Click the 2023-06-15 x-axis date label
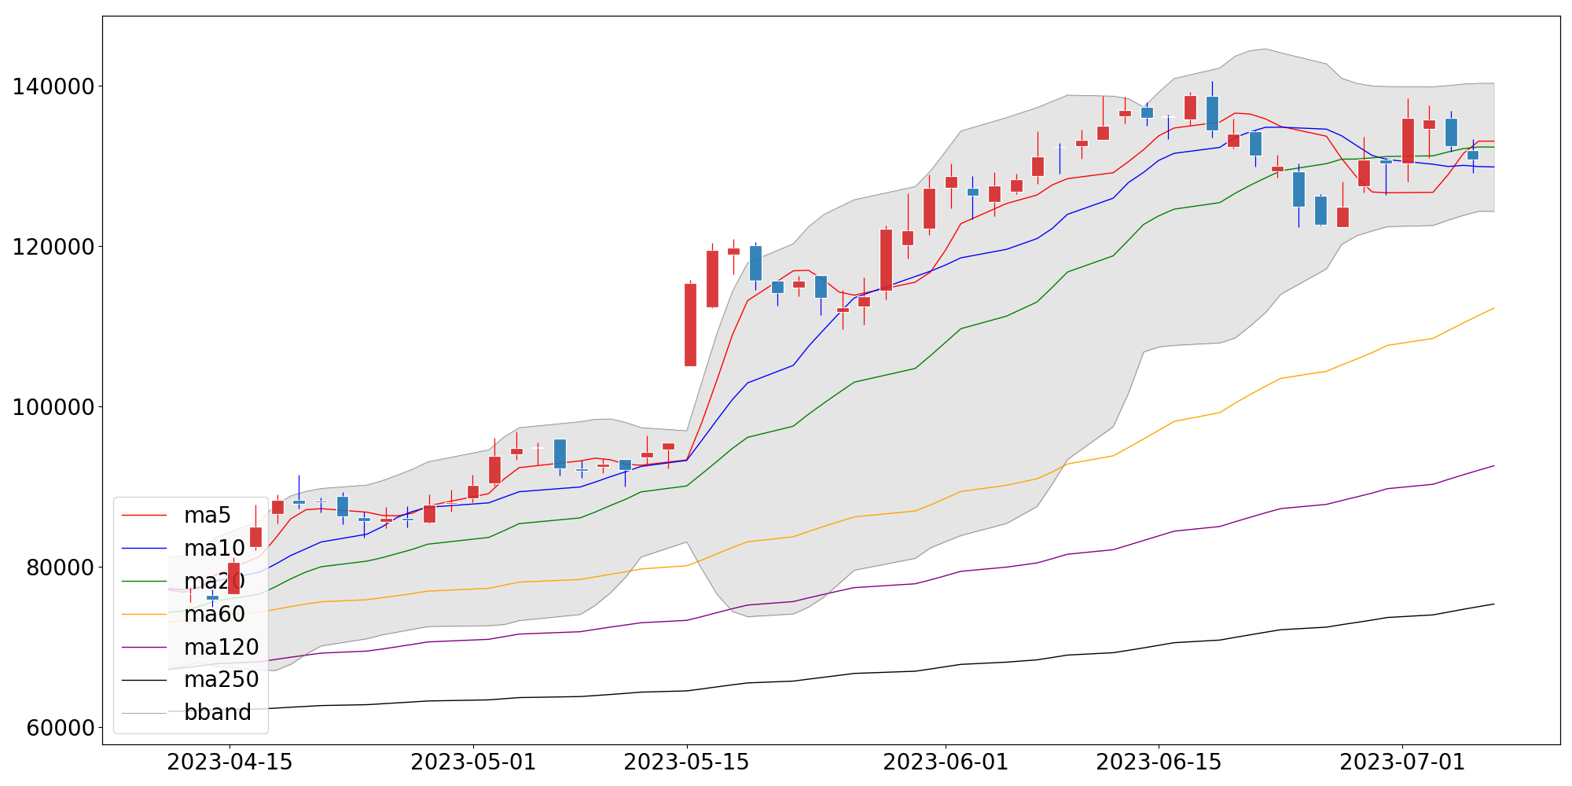 pyautogui.click(x=1159, y=762)
